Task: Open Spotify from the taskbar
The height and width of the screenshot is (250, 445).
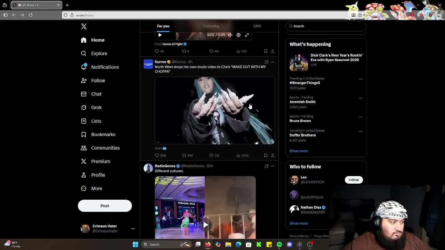Action: 279,244
